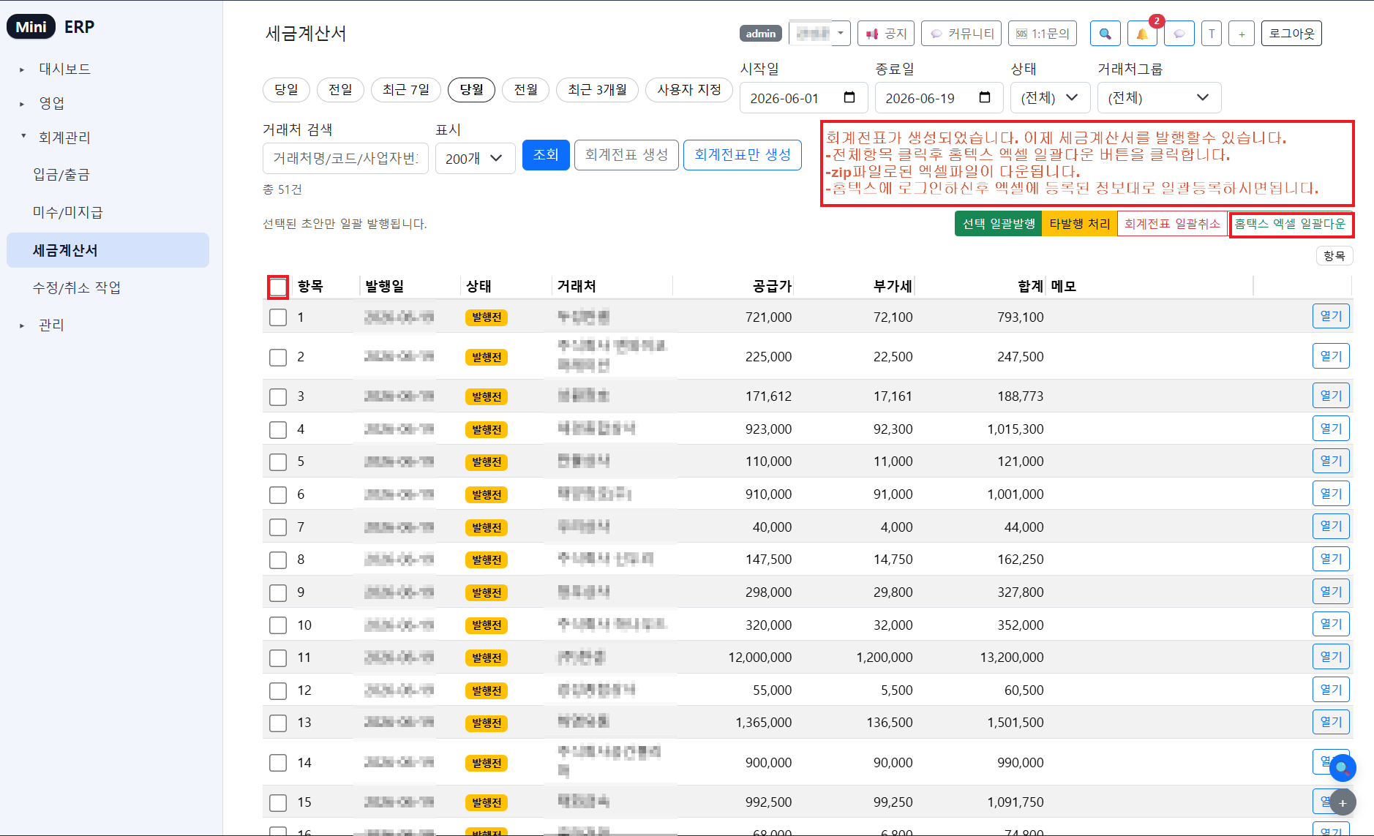This screenshot has width=1374, height=836.
Task: Open the bell notifications icon
Action: tap(1141, 34)
